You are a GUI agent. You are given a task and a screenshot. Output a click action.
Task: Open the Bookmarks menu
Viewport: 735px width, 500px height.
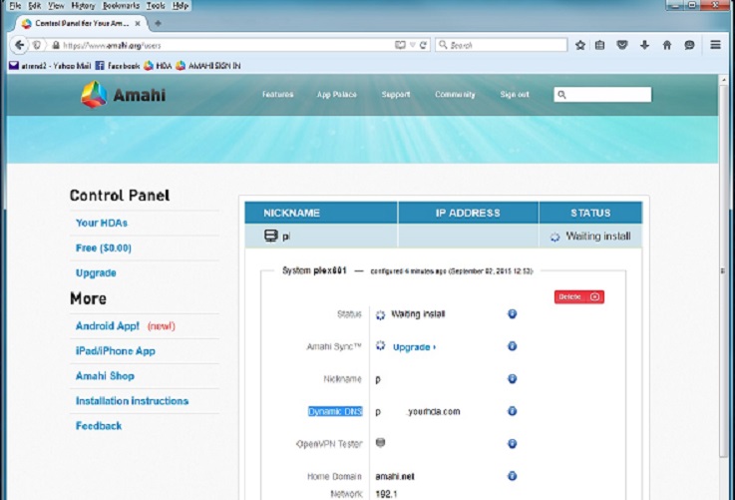click(121, 6)
